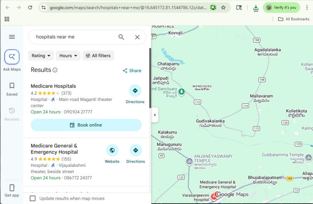Viewport: 313px width, 204px height.
Task: Click the Gubbalamma Temple map marker
Action: coord(309,158)
